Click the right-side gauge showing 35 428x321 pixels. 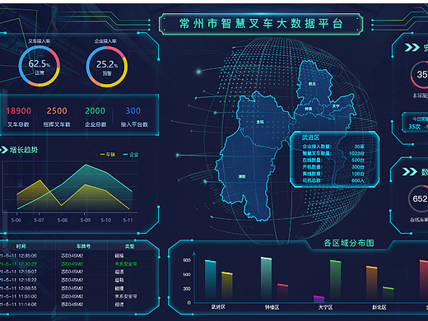tap(420, 75)
